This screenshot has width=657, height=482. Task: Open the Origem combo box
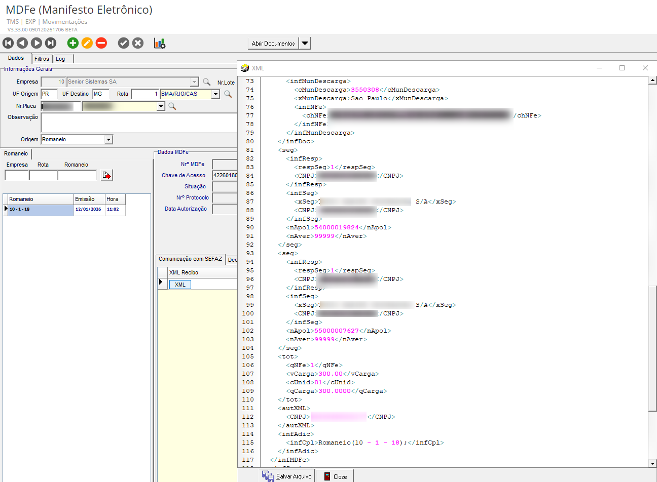pos(108,140)
